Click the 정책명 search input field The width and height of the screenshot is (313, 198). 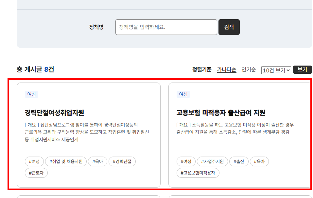point(166,27)
